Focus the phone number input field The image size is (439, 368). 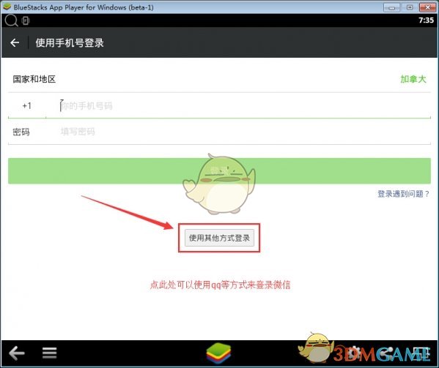238,106
